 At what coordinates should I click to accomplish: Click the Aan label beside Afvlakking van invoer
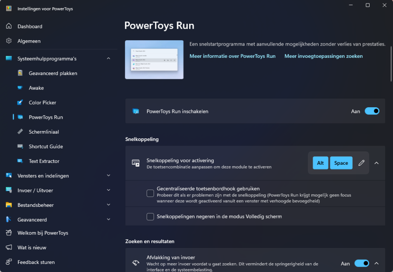pos(345,264)
